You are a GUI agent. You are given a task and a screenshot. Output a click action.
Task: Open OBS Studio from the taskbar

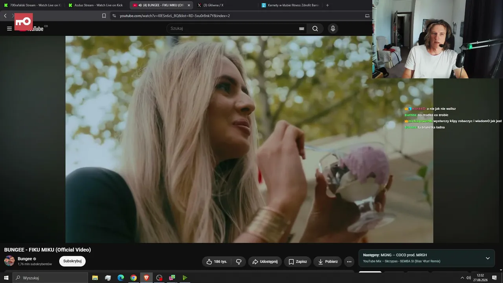point(159,278)
